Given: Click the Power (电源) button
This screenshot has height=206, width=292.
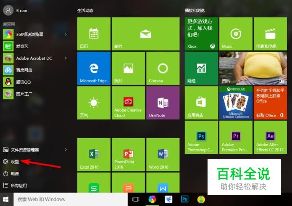Looking at the screenshot, I should click(x=11, y=174).
